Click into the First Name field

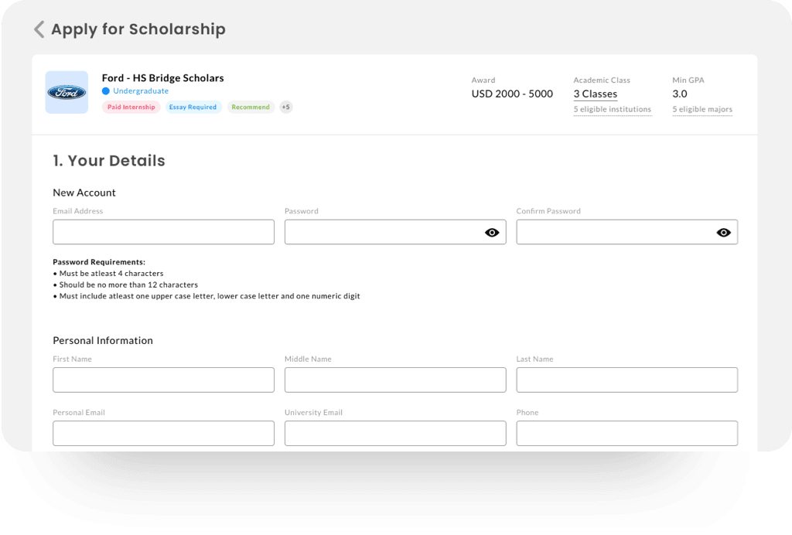click(x=163, y=380)
